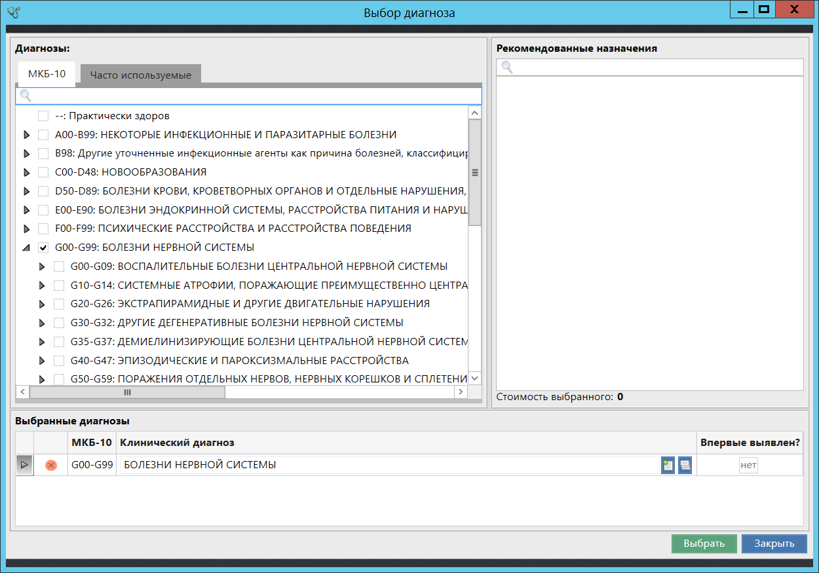
Task: Click the 'Закрыть' button
Action: pyautogui.click(x=774, y=544)
